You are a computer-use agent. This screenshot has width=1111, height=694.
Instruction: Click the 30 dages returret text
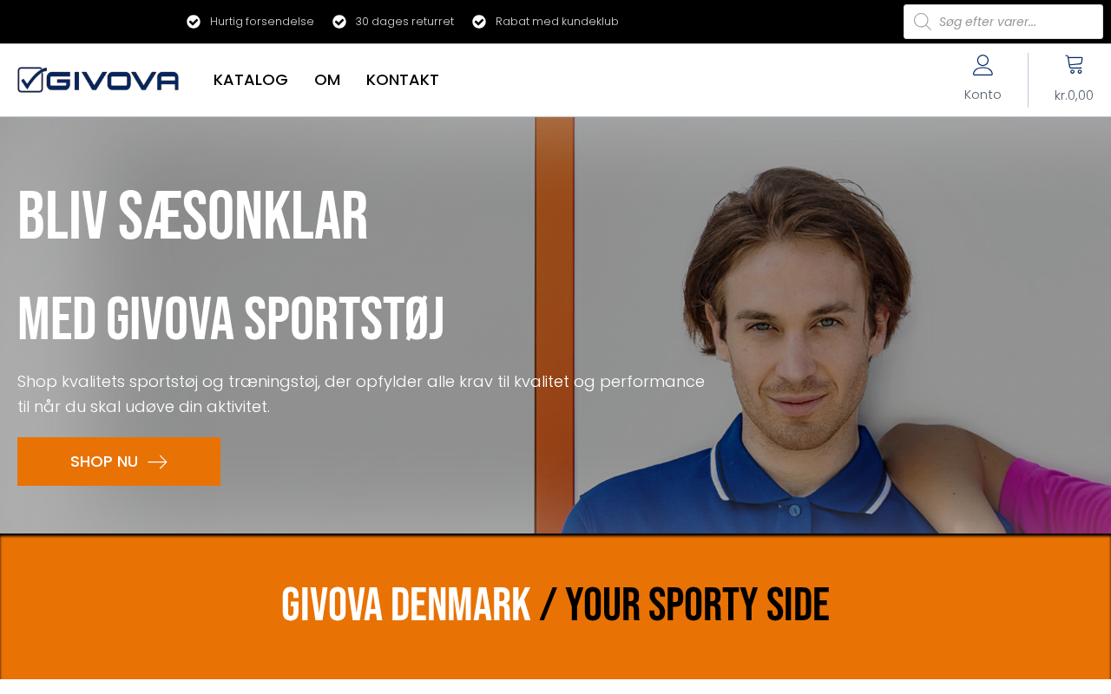click(x=404, y=22)
